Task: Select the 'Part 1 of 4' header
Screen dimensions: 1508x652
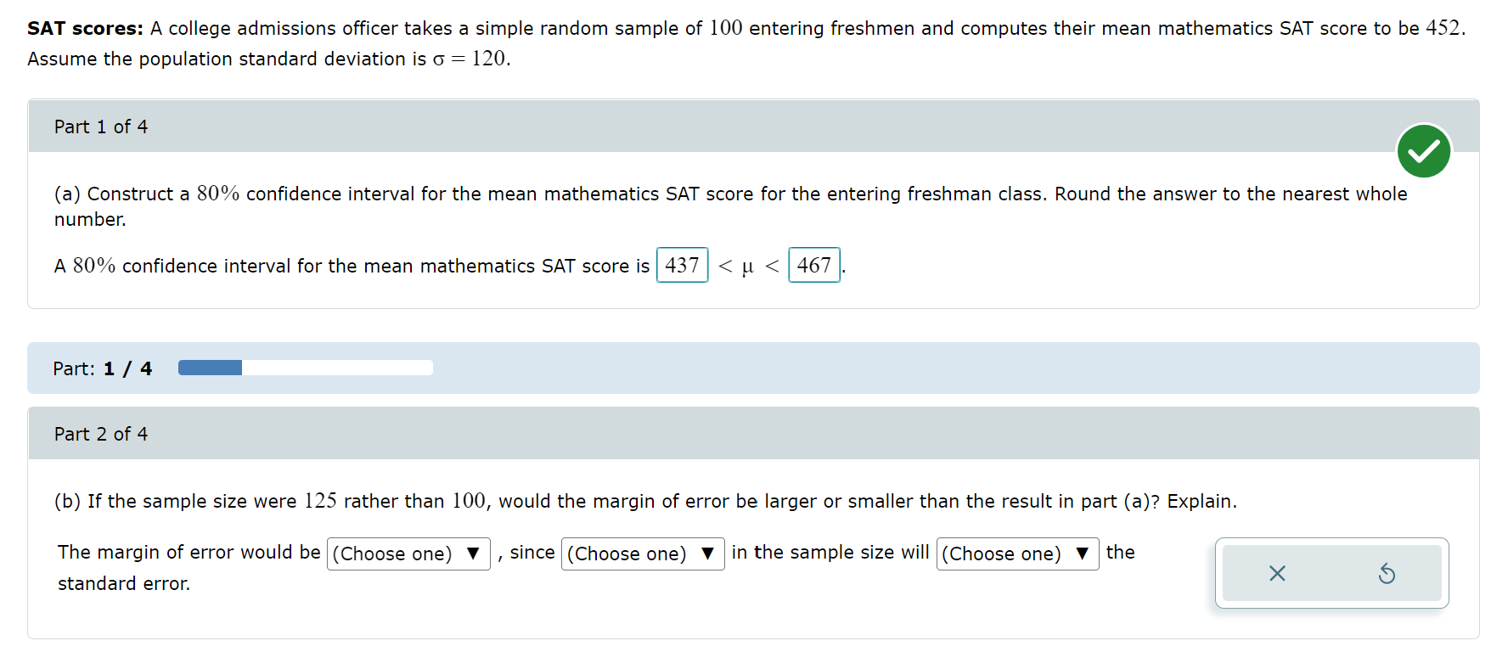Action: click(x=101, y=126)
